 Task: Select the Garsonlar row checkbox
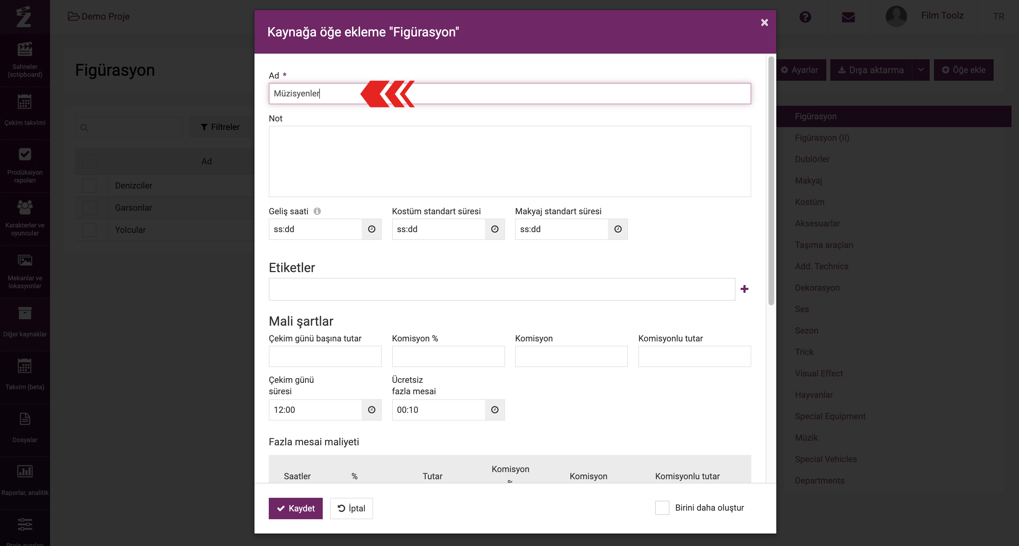(x=89, y=207)
